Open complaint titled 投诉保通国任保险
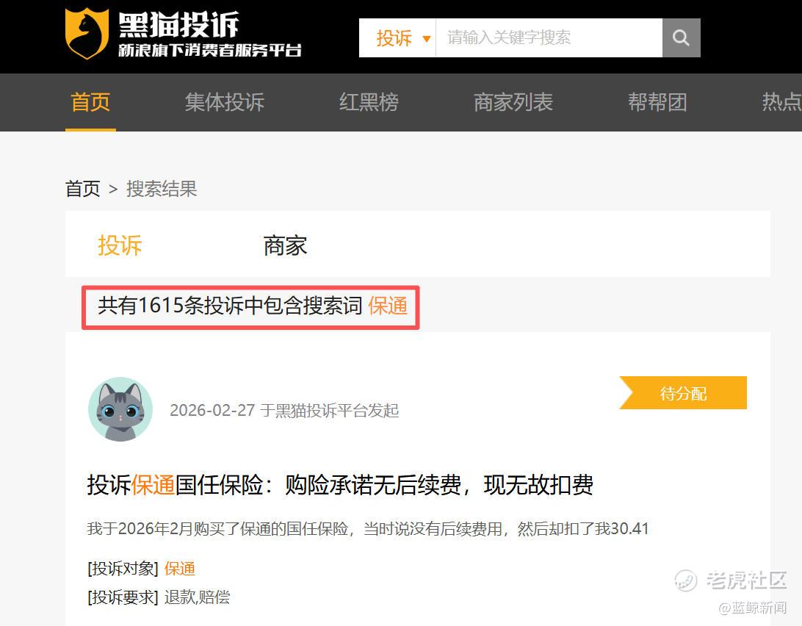The width and height of the screenshot is (802, 626). [340, 484]
